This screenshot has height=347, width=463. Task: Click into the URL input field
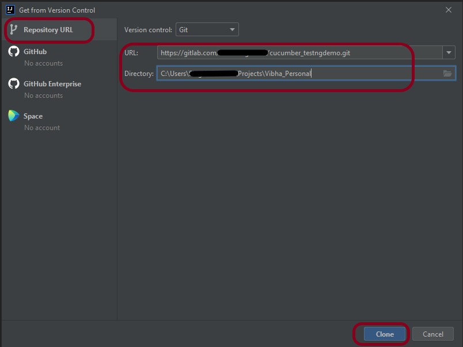[x=299, y=53]
